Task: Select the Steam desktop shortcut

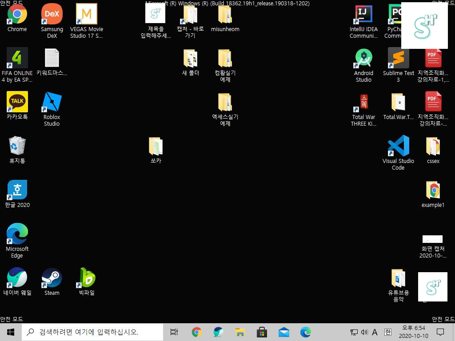Action: [x=52, y=282]
